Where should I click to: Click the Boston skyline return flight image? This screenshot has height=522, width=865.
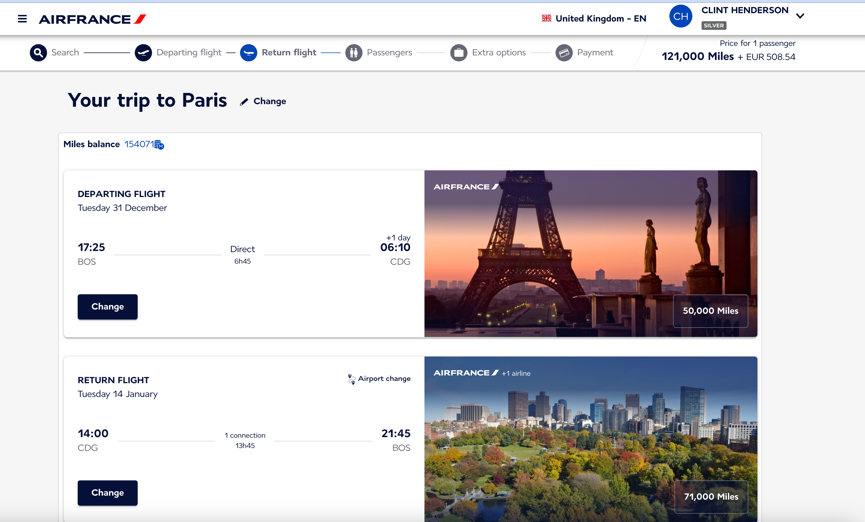(x=591, y=439)
